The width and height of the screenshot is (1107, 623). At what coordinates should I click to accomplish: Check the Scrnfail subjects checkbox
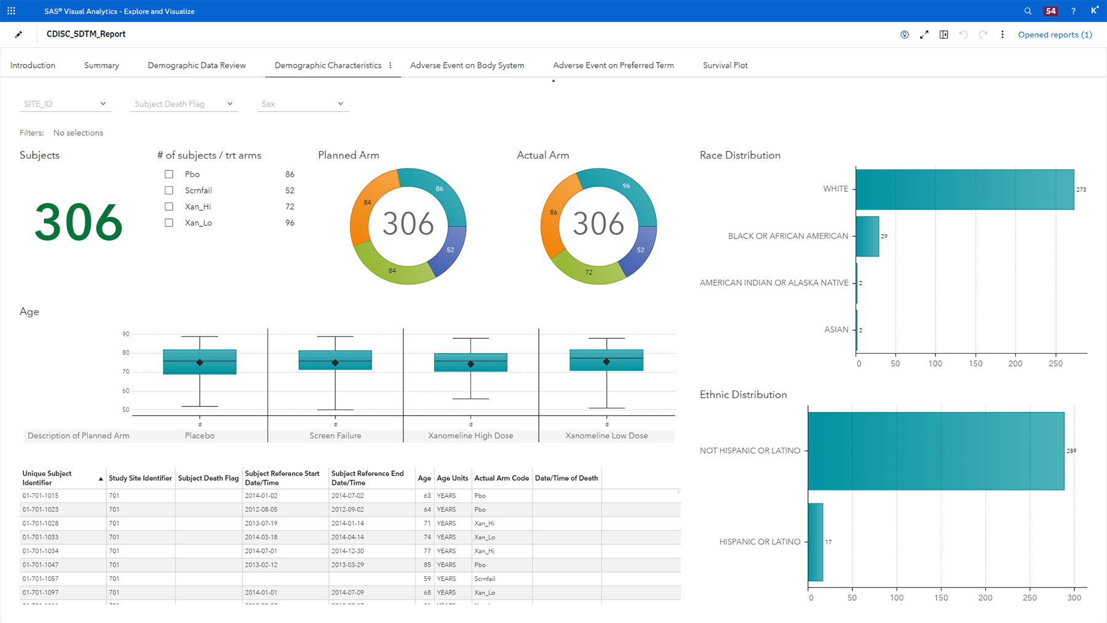click(169, 190)
